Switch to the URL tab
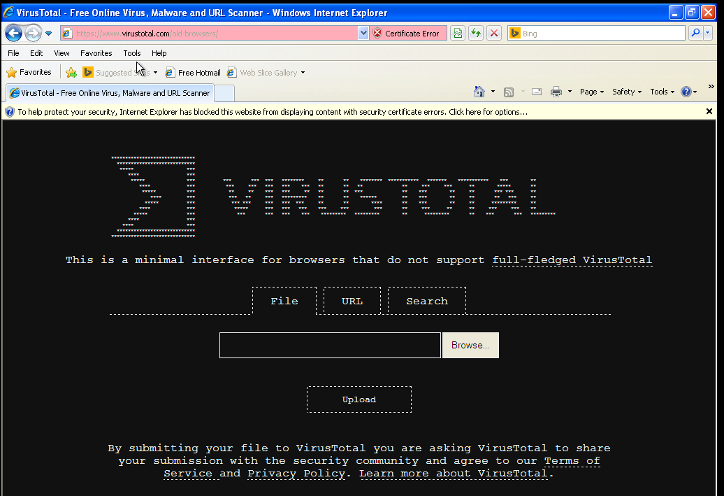724x496 pixels. click(x=352, y=301)
